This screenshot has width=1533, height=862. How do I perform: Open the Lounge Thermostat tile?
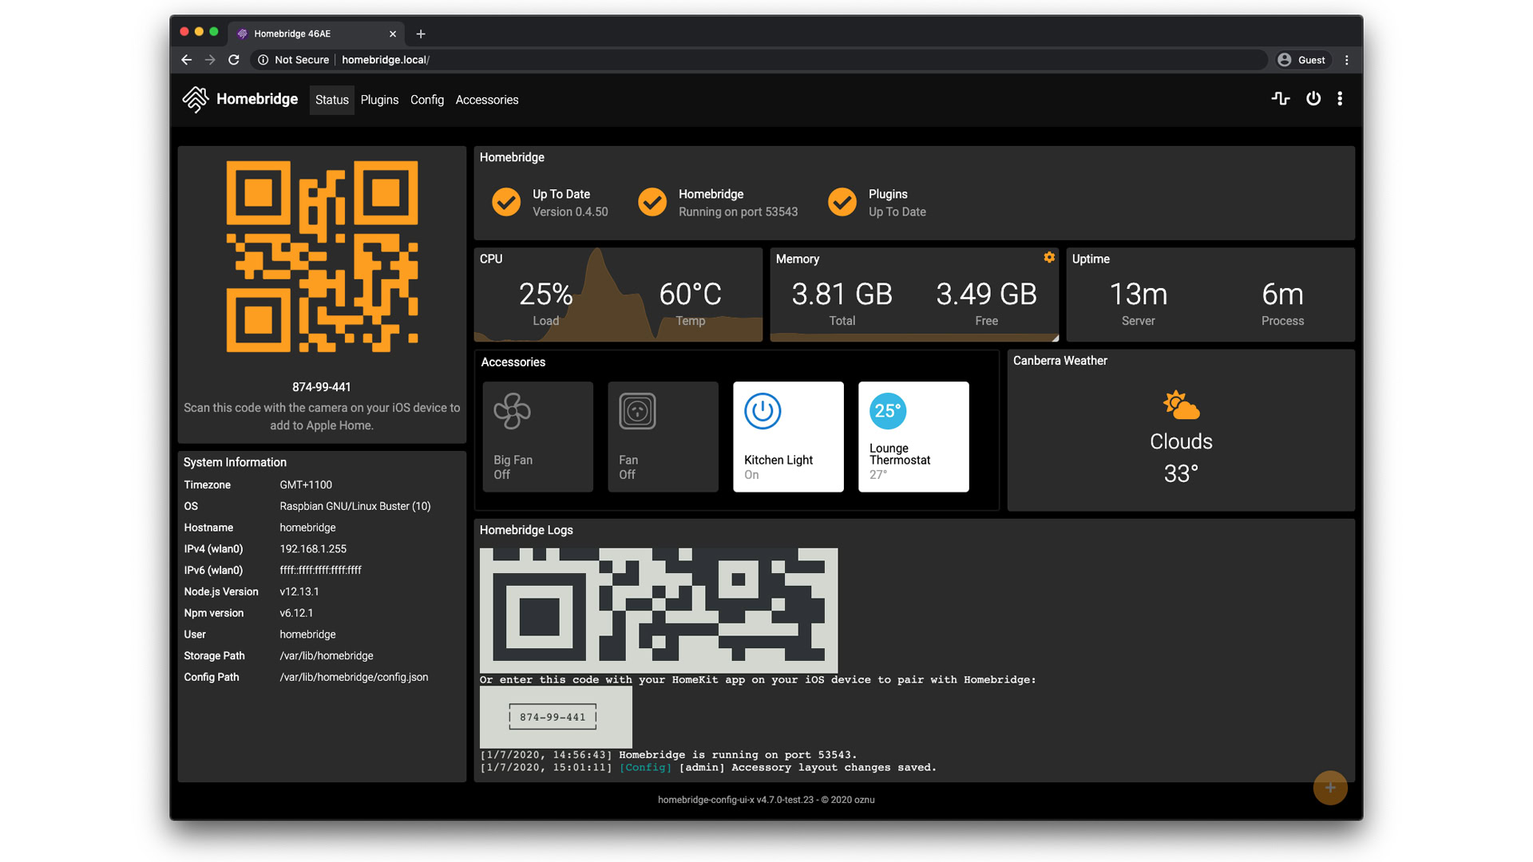pyautogui.click(x=913, y=437)
